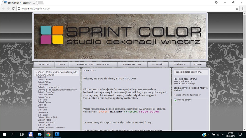Click the taskbar search magnifier icon
The image size is (246, 138).
(x=13, y=134)
